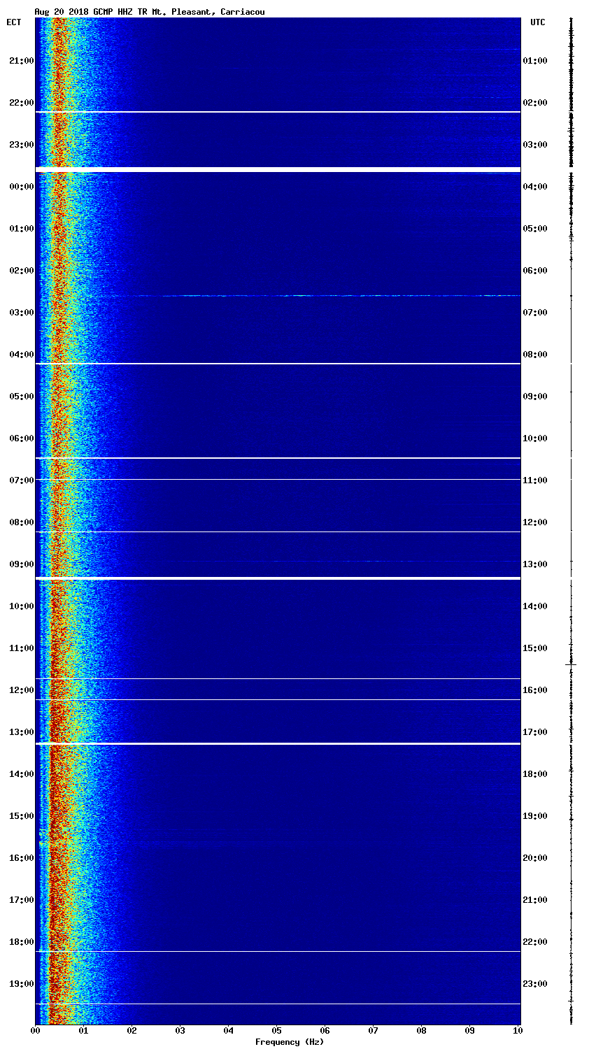The image size is (596, 1049).
Task: Click the '05' frequency tick label
Action: pos(277,1031)
